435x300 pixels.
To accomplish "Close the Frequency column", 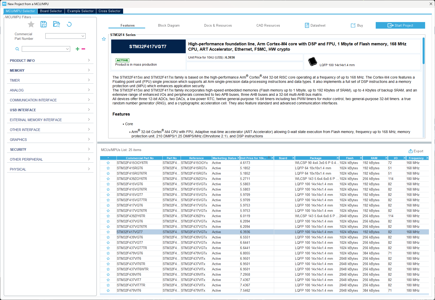I will (427, 158).
